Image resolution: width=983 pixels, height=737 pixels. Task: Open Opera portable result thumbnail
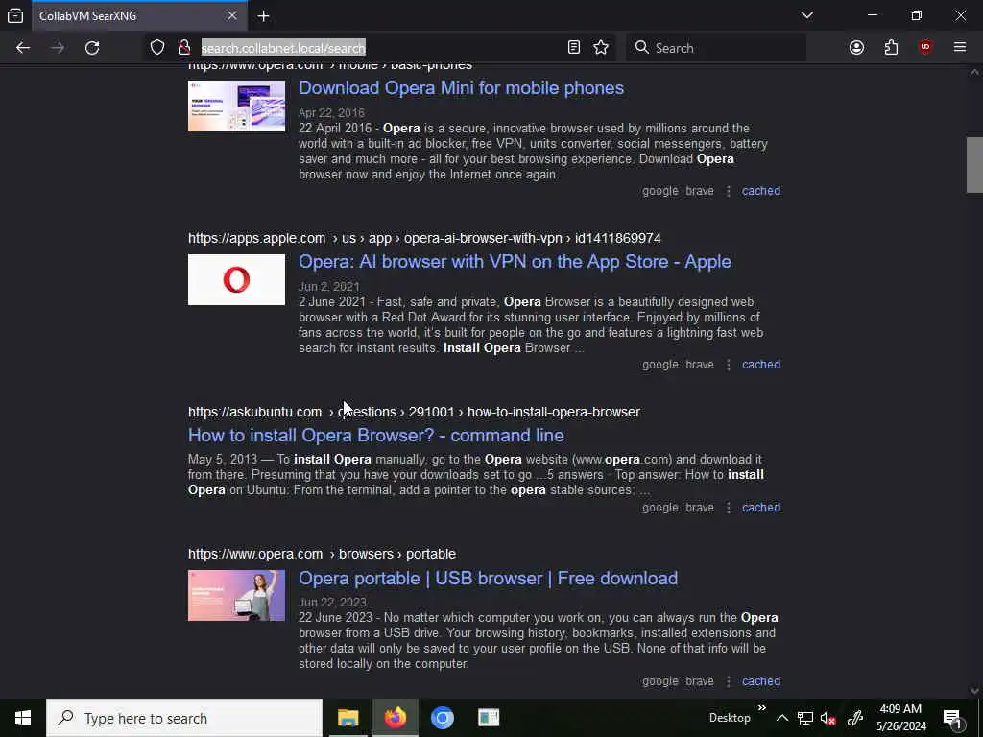pos(236,595)
